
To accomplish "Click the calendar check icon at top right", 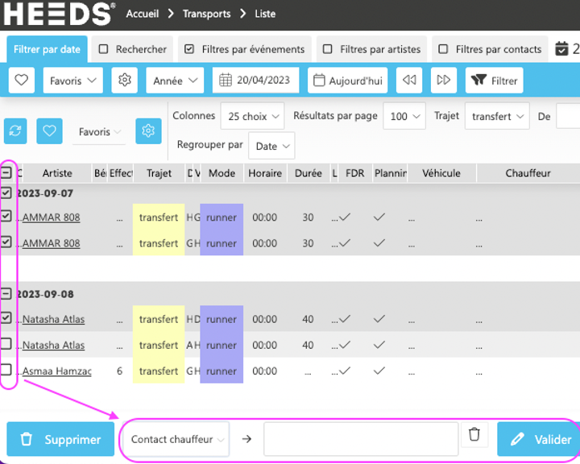I will 561,49.
